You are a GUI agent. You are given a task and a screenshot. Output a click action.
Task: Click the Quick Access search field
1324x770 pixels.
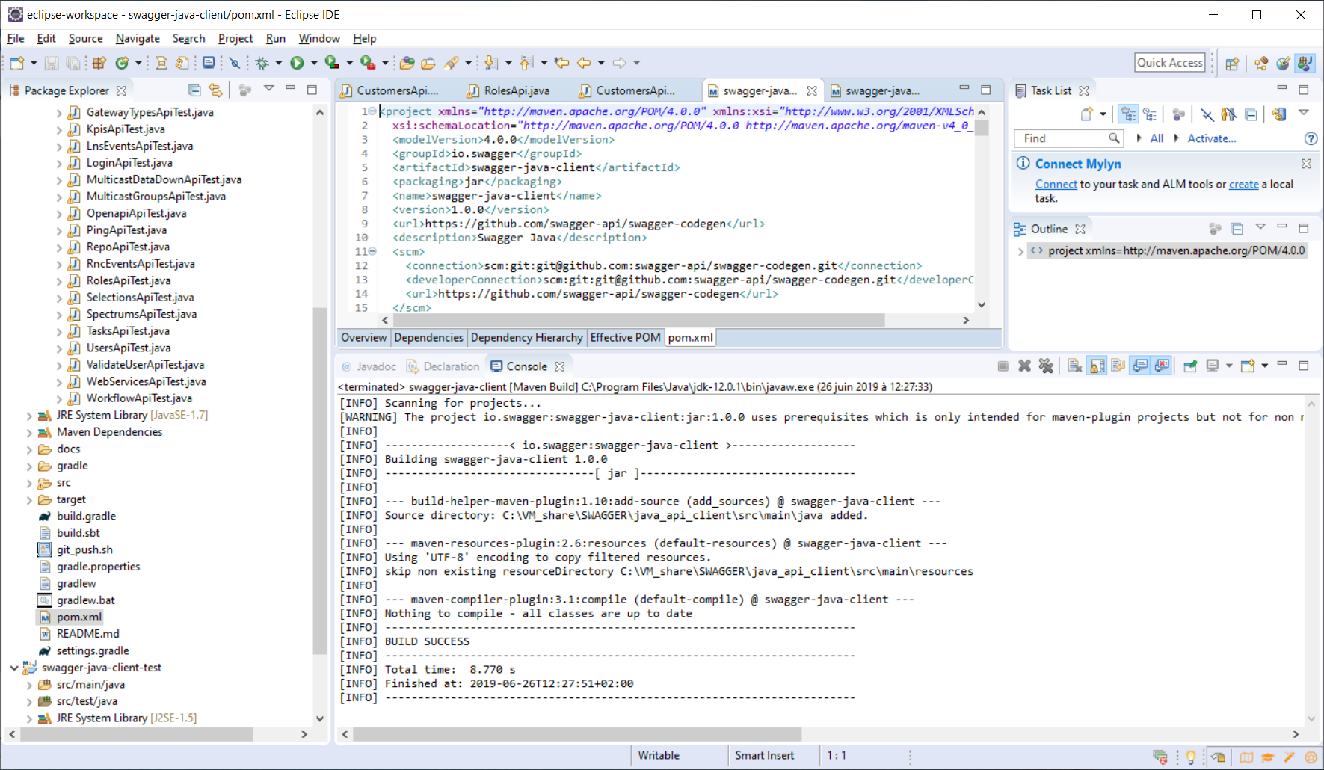[1169, 63]
